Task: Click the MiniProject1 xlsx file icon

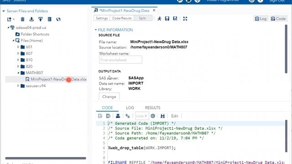Action: pos(27,79)
